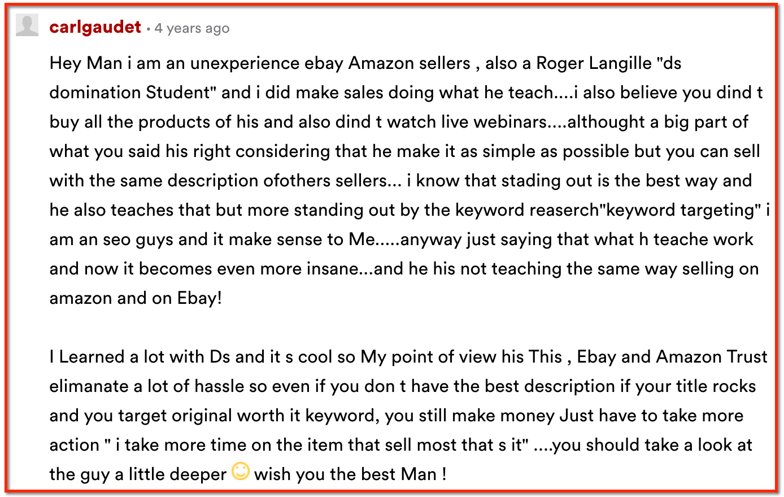
Task: Click the closing 'wish you the best Man !'
Action: coord(350,474)
